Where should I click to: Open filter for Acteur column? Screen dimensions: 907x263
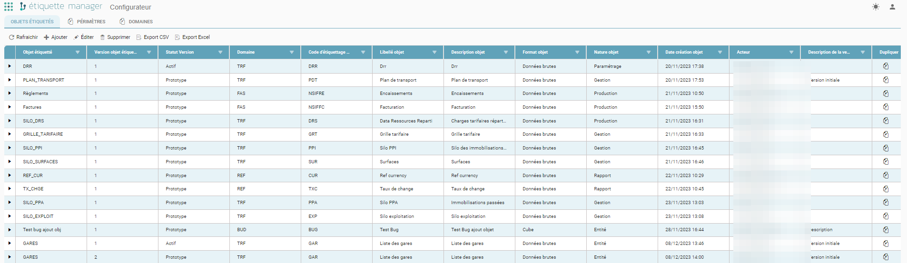click(791, 52)
